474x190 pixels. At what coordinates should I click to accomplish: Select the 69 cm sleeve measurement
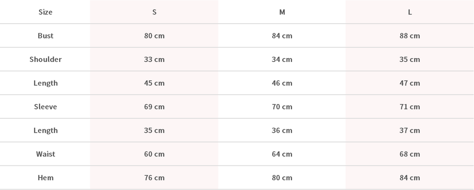[154, 107]
